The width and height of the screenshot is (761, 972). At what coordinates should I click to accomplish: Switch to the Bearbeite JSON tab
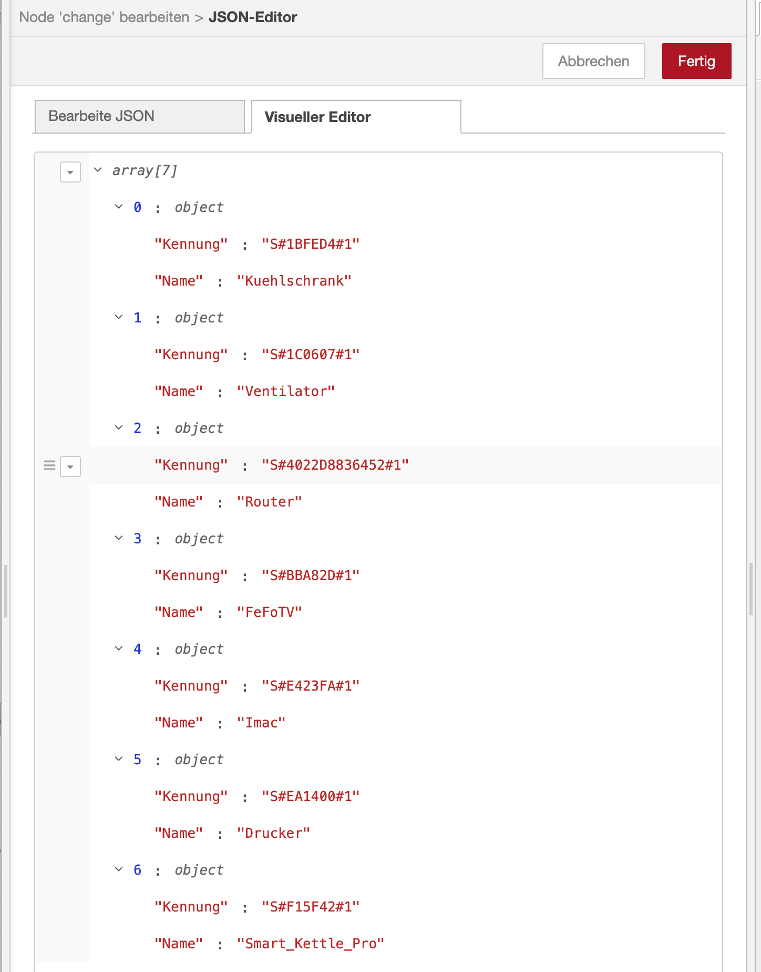[139, 116]
